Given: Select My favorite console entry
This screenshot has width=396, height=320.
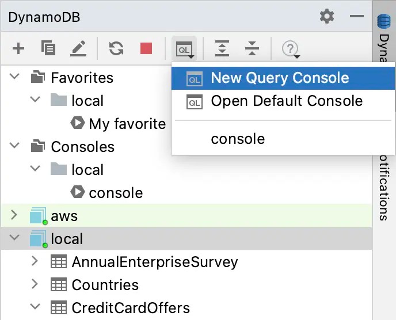Looking at the screenshot, I should 127,124.
